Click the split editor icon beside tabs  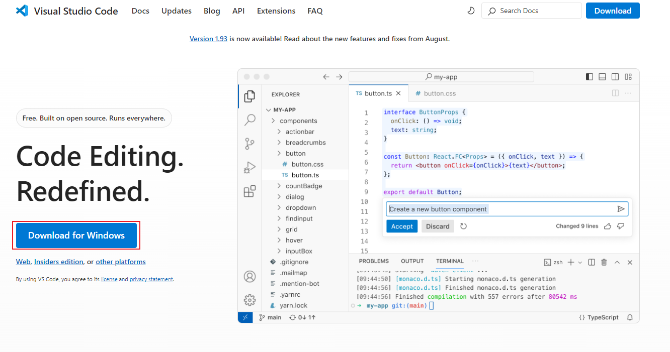[615, 93]
